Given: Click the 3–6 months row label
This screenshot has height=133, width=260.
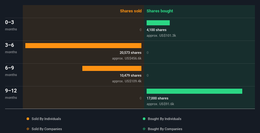Looking at the screenshot, I should pos(11,48).
